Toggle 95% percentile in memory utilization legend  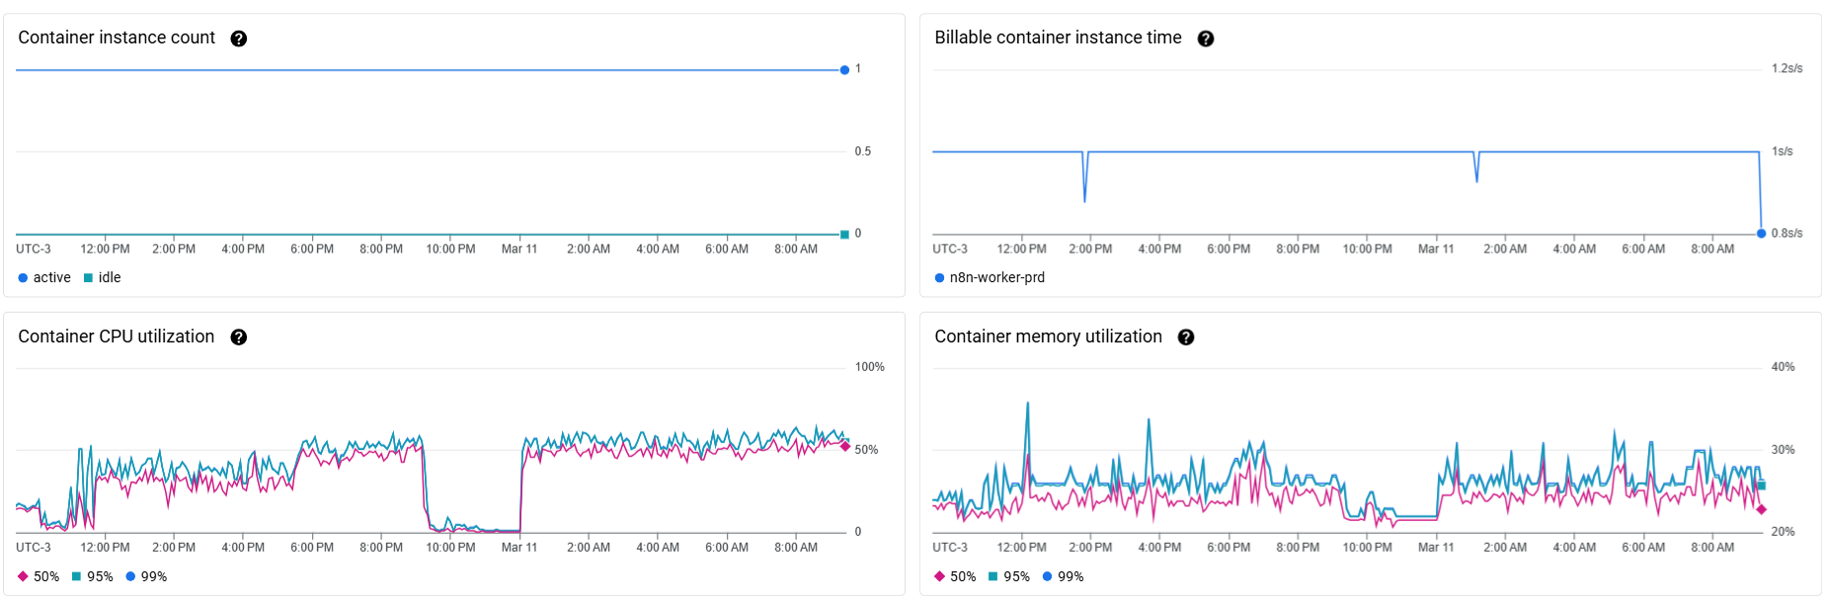(x=1008, y=577)
